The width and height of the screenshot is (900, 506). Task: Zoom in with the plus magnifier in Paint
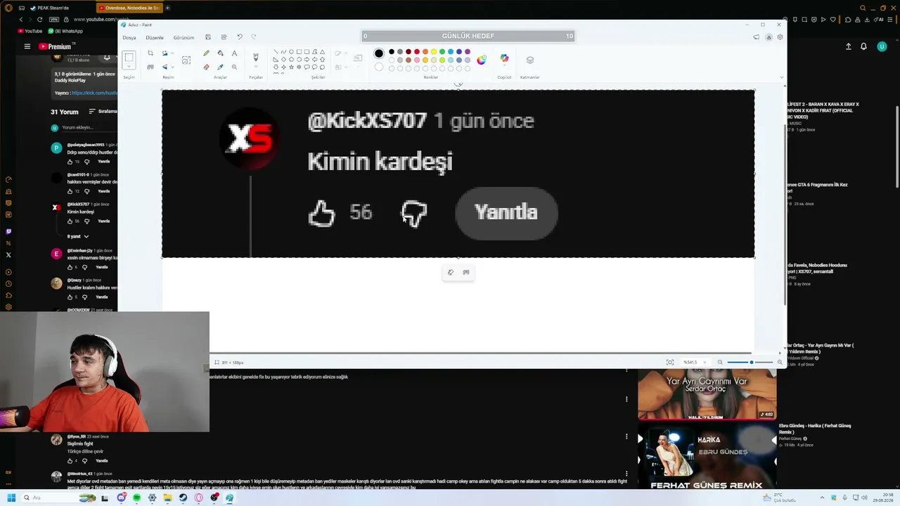click(x=780, y=363)
